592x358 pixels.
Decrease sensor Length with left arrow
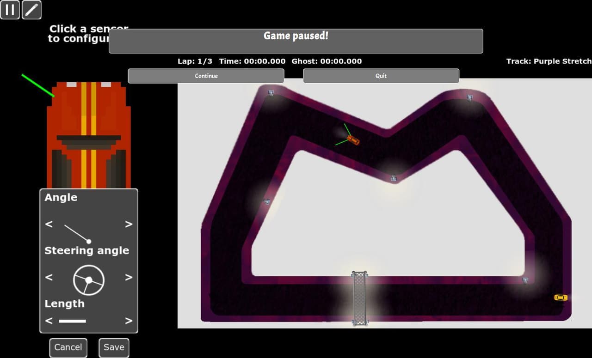click(49, 321)
